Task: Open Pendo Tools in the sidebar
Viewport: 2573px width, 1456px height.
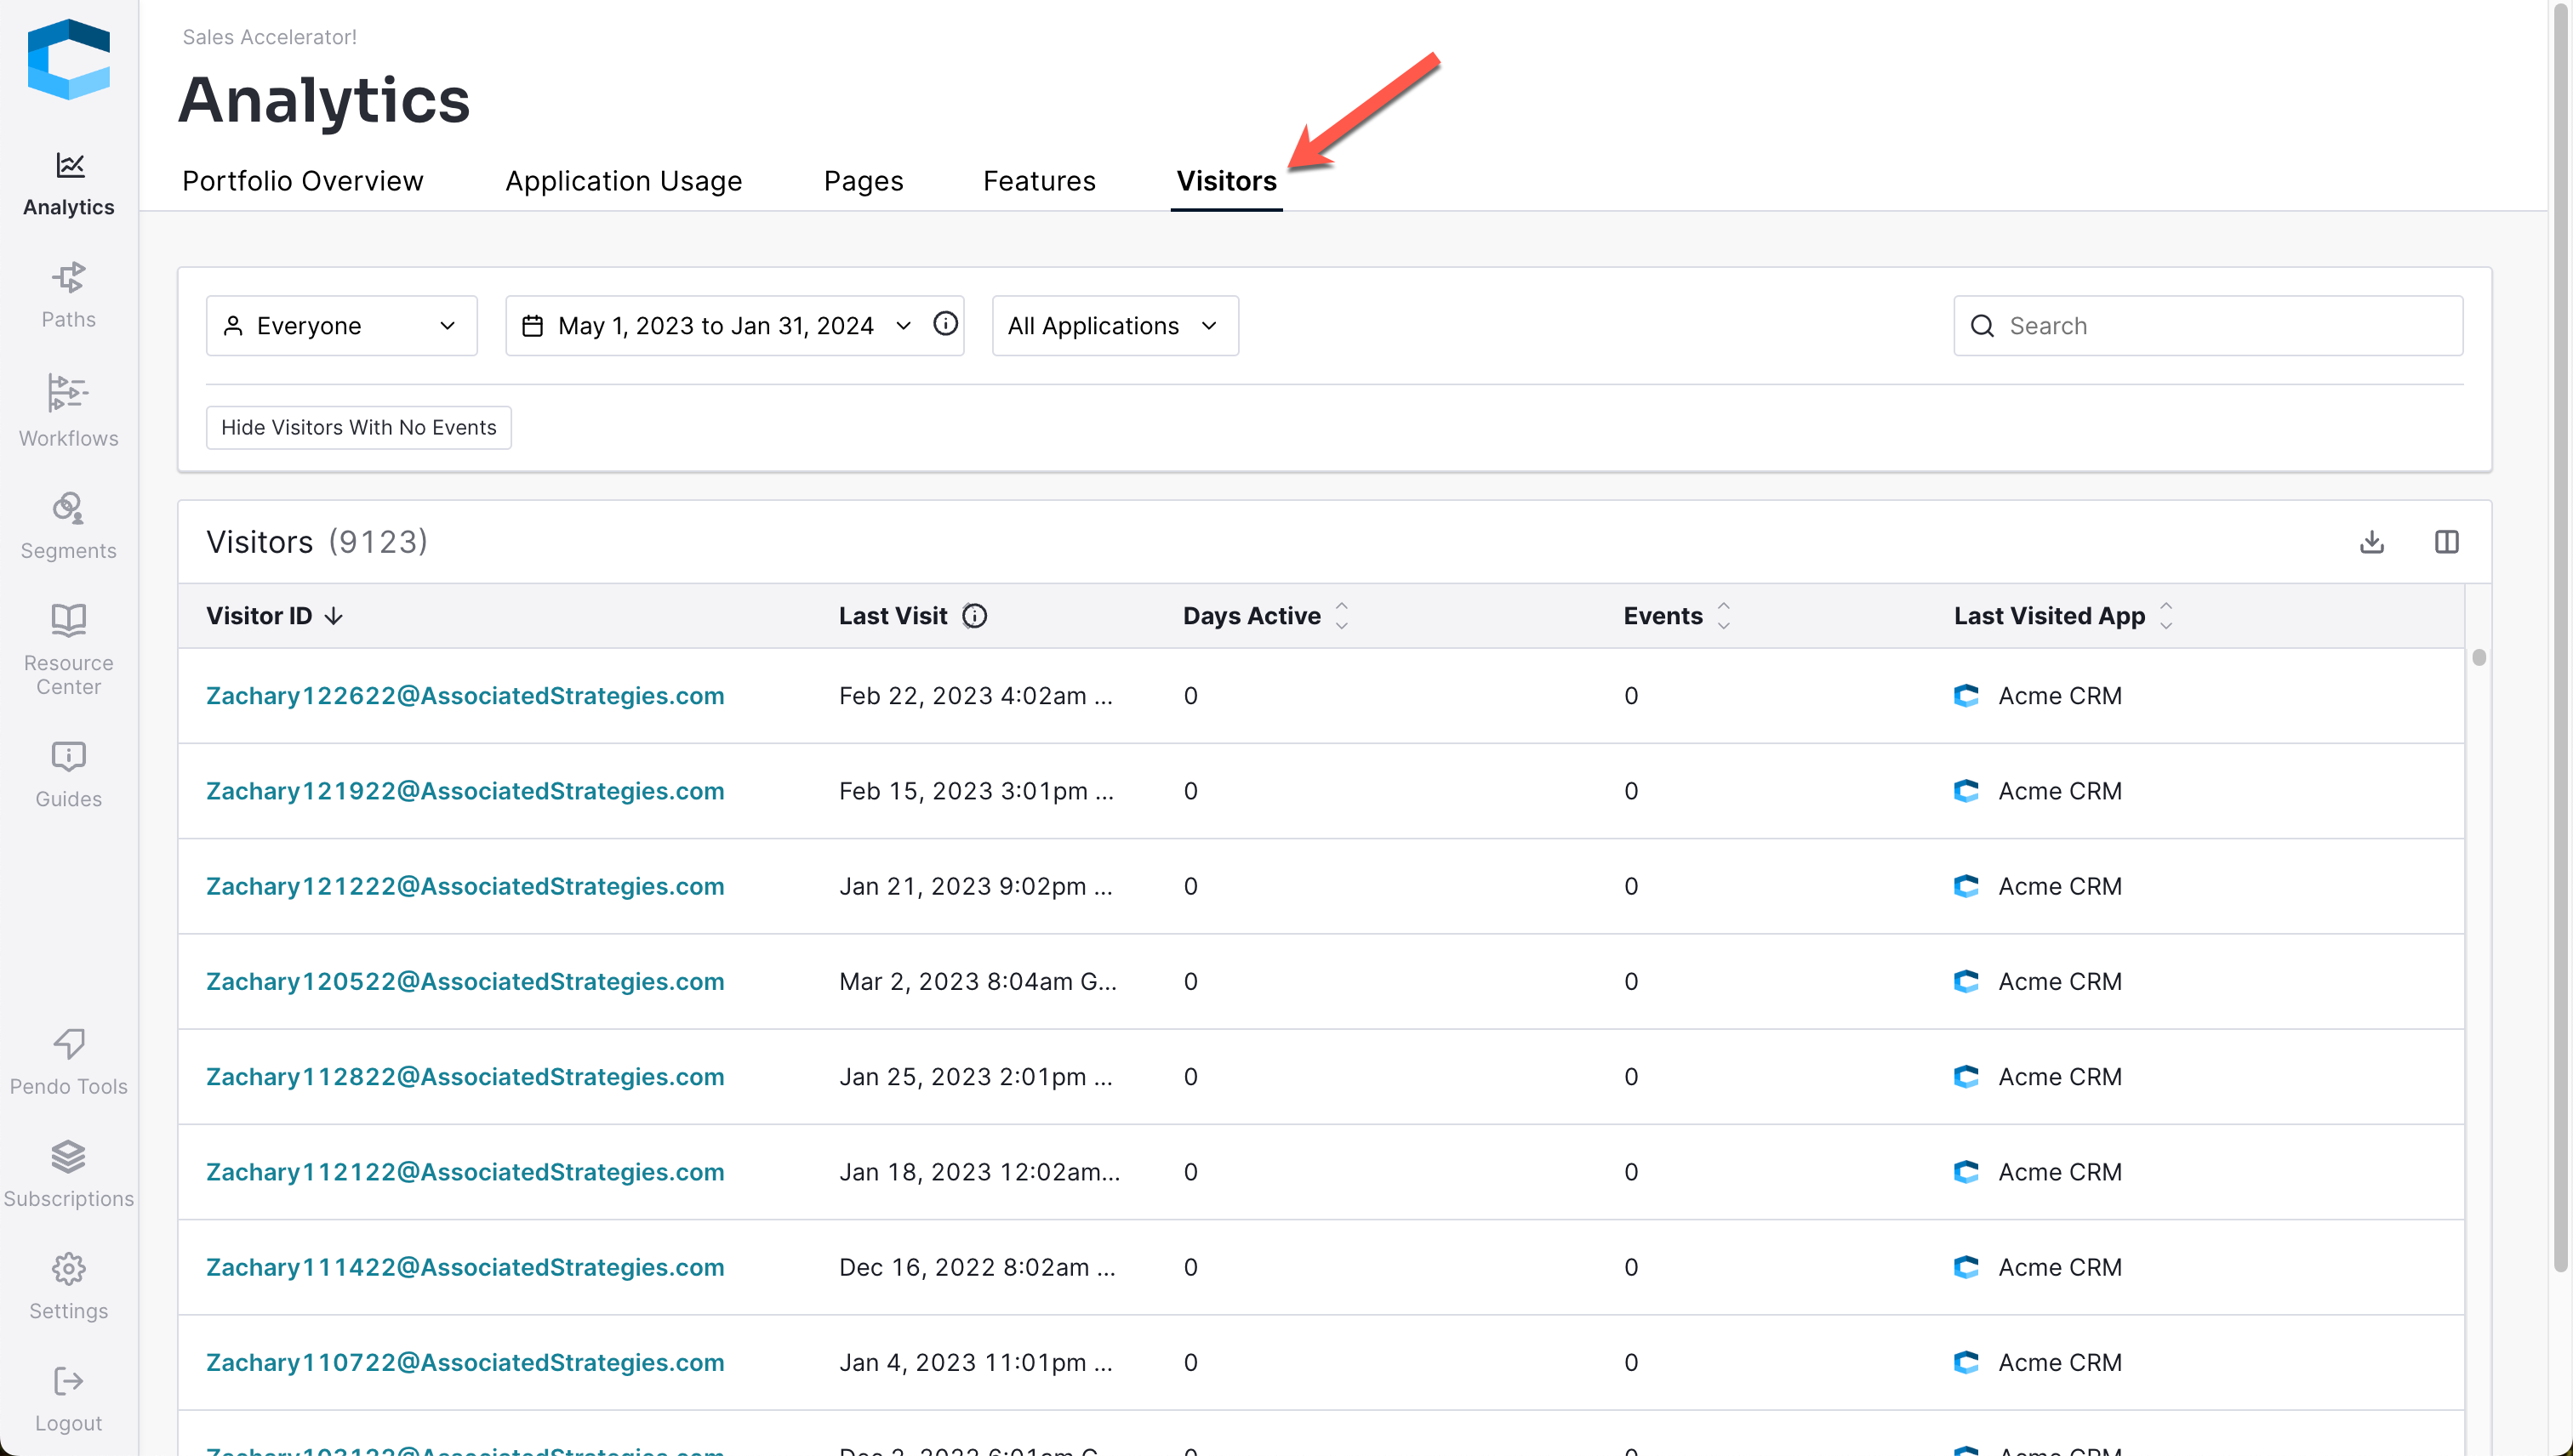Action: (x=69, y=1063)
